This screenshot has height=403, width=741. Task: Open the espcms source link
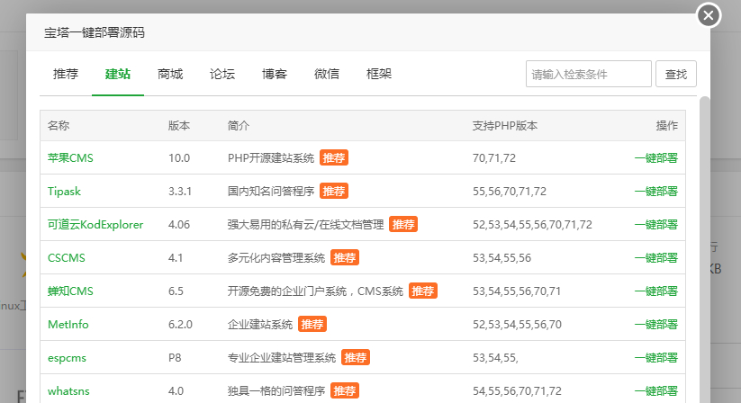click(x=68, y=358)
